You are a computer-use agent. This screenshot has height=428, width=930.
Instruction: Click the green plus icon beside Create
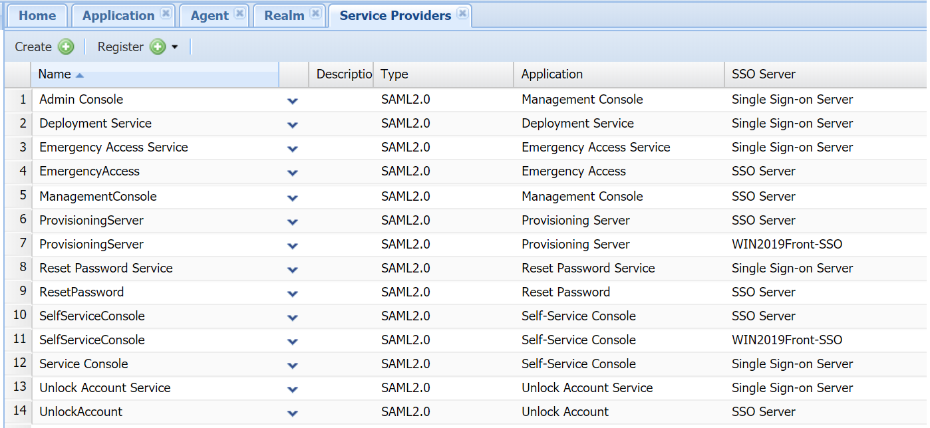point(66,47)
